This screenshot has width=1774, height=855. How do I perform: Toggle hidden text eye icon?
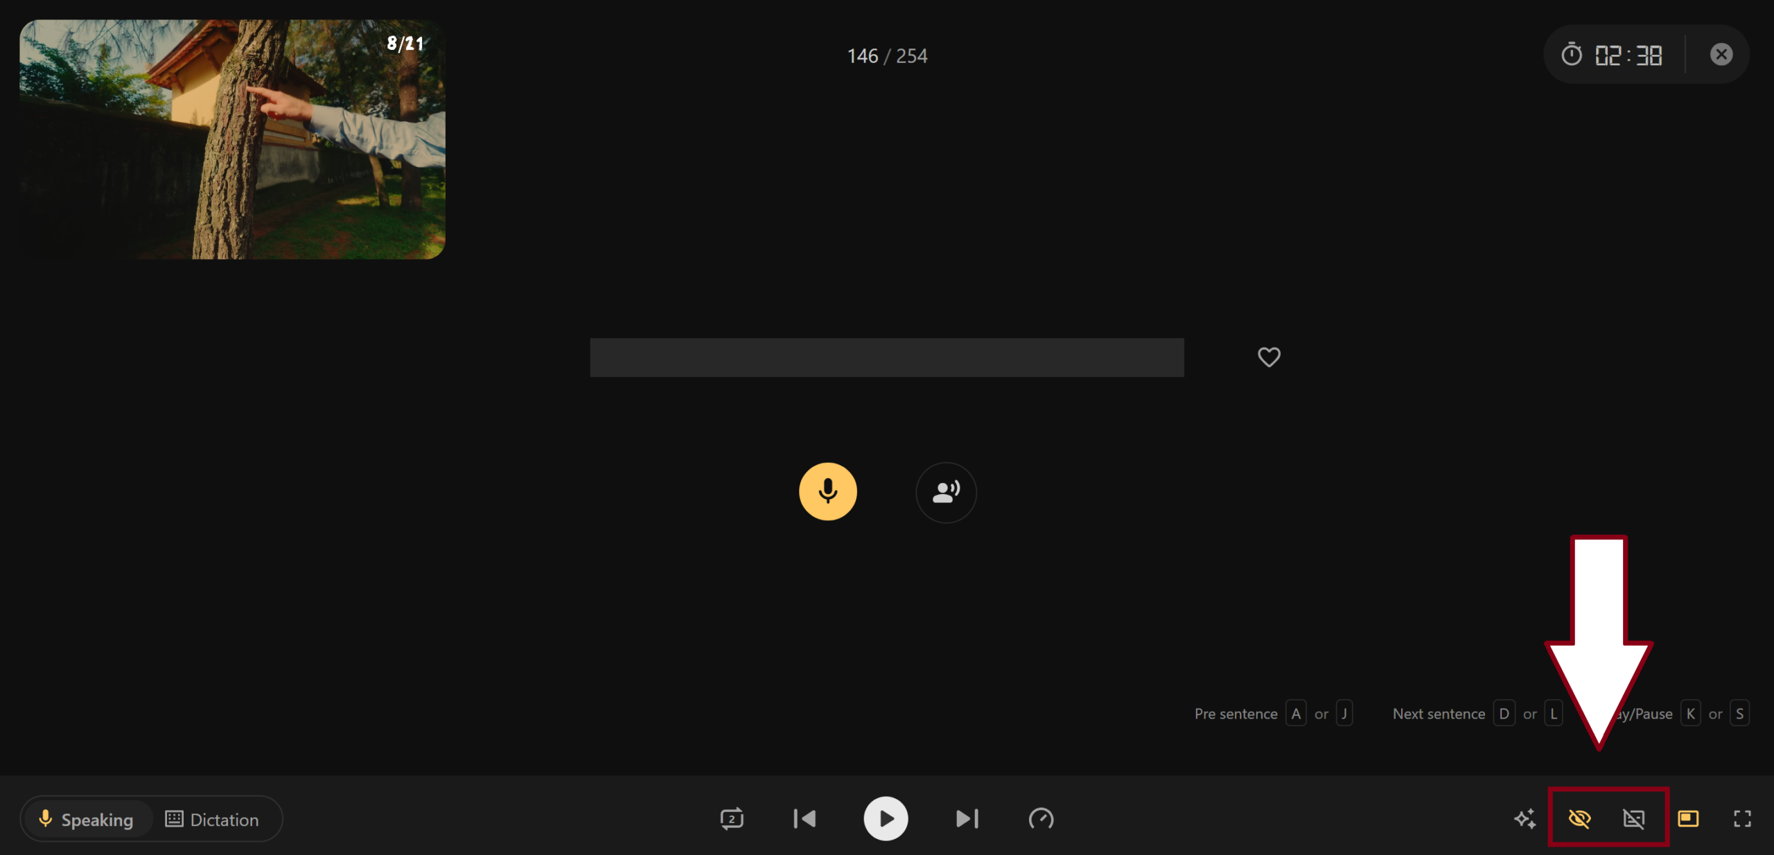1579,818
